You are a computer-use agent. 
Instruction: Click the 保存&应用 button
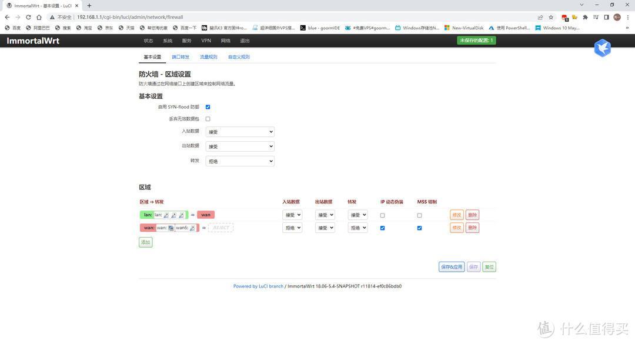coord(452,267)
